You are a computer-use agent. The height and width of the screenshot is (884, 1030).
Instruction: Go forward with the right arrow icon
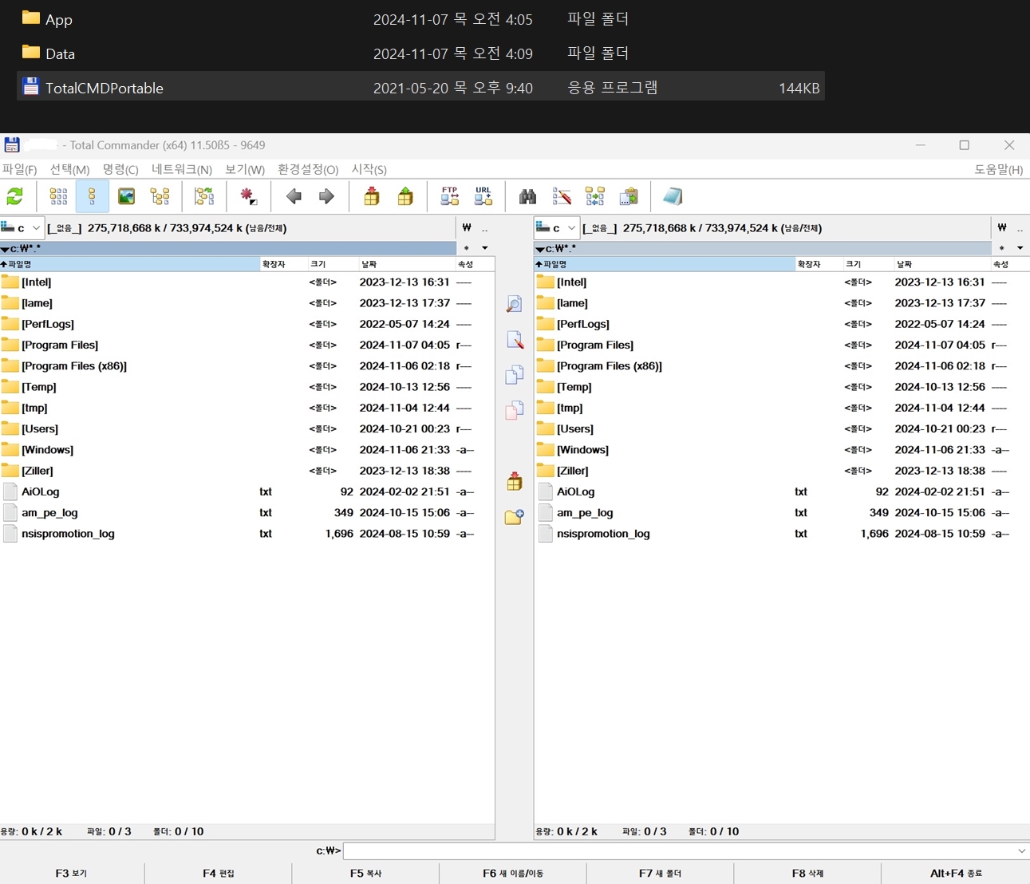(x=326, y=196)
